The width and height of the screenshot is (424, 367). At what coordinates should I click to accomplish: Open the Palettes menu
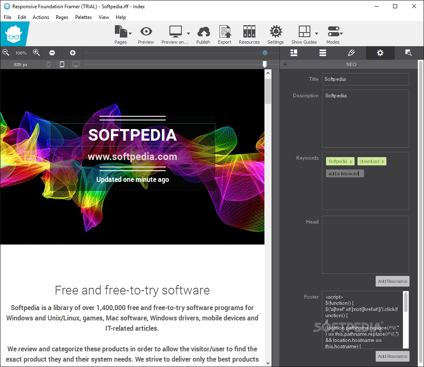pyautogui.click(x=83, y=17)
